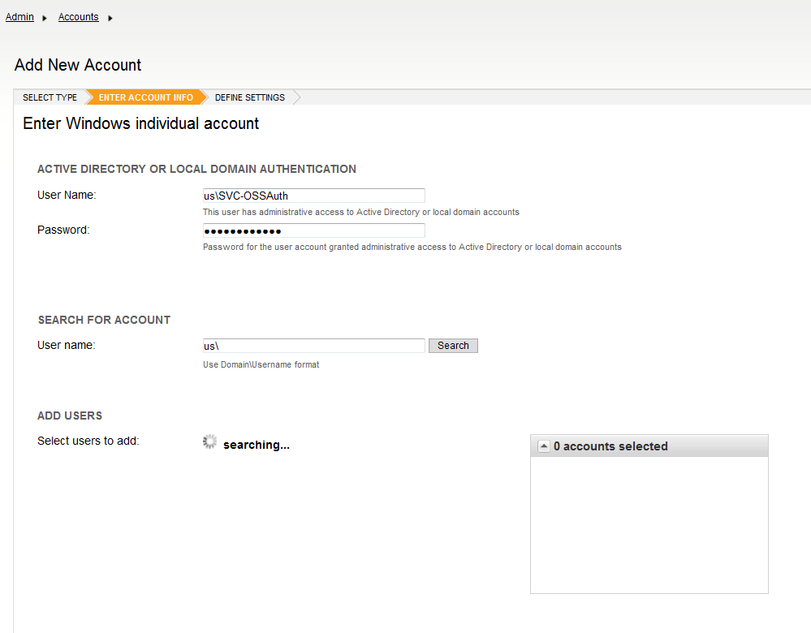The width and height of the screenshot is (811, 633).
Task: Click the 'Use Domain\Username format' hint
Action: click(261, 364)
